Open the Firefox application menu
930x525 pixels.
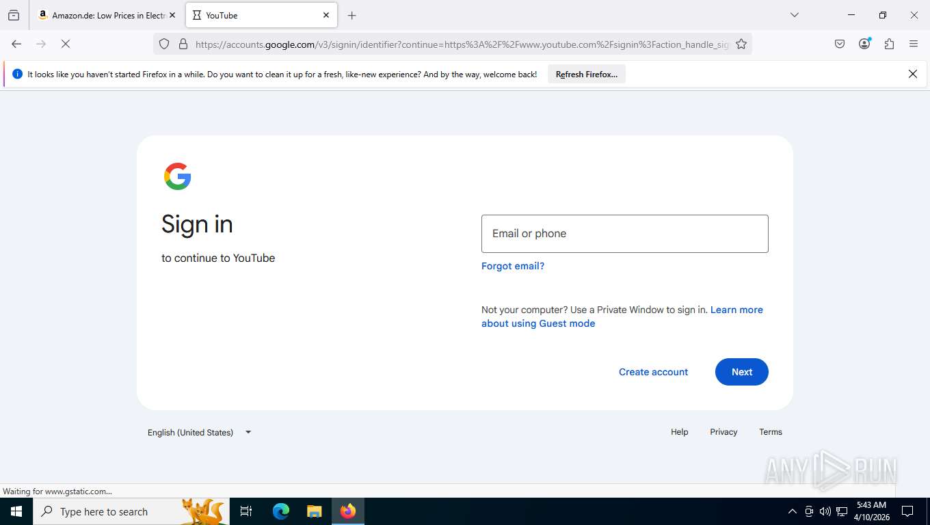point(914,44)
